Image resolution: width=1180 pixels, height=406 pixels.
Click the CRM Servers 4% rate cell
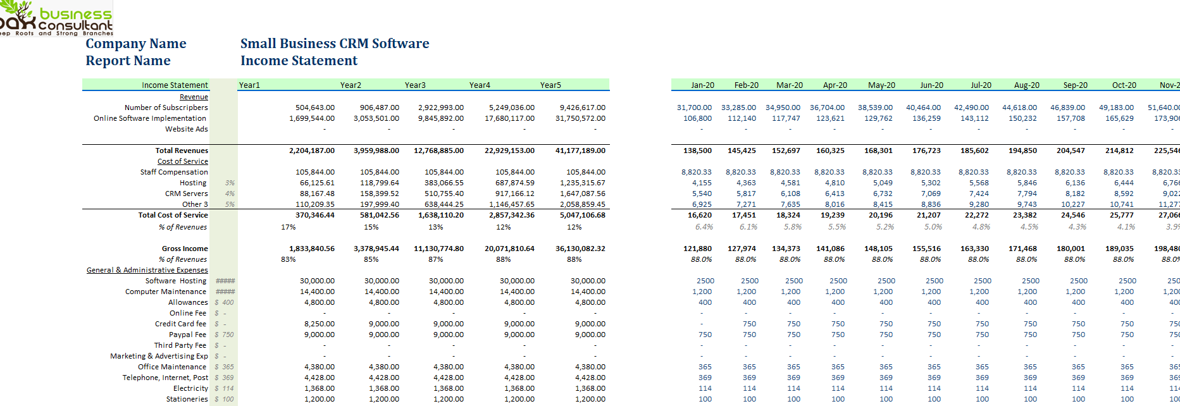coord(230,194)
